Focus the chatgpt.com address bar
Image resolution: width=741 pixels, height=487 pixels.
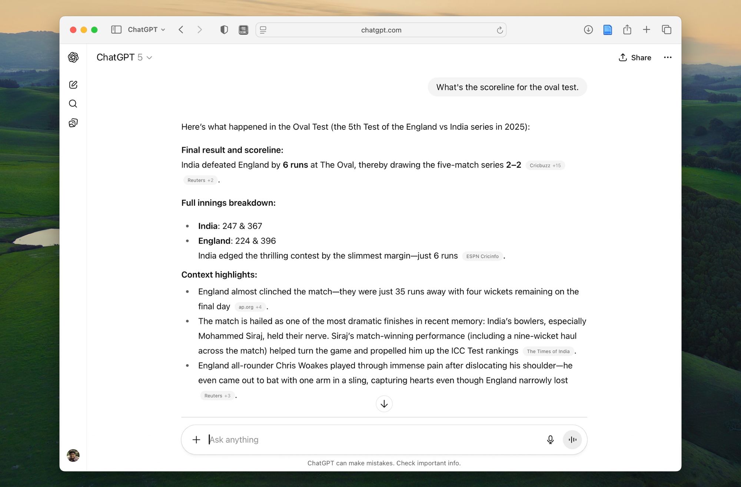tap(381, 30)
